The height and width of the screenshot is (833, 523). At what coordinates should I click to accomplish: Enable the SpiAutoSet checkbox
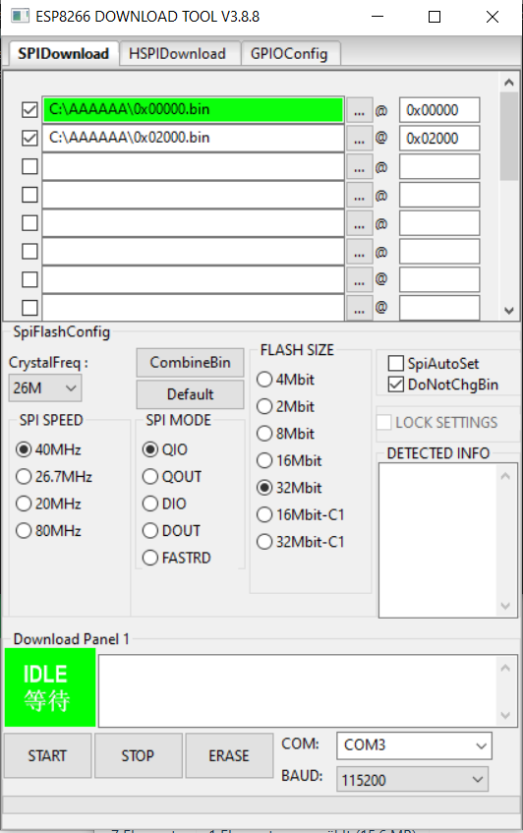[396, 363]
